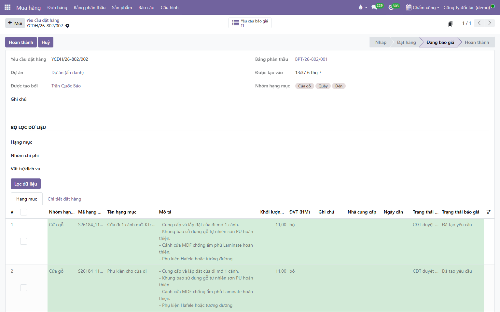Open the gear actions menu beside YCDH/26-802/002
This screenshot has width=500, height=312.
(x=67, y=26)
